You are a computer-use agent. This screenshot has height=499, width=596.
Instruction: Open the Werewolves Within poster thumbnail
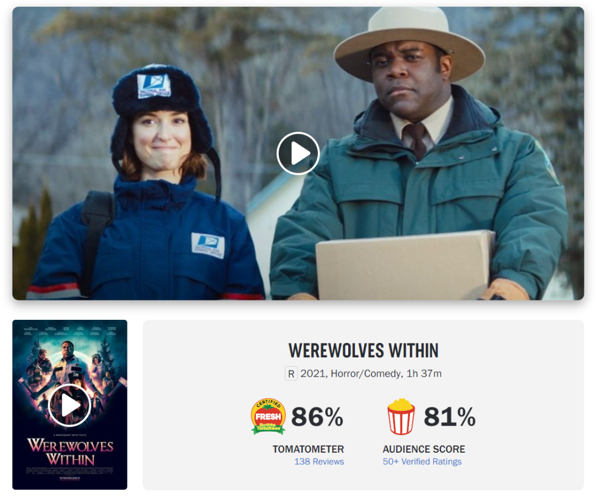[x=70, y=405]
